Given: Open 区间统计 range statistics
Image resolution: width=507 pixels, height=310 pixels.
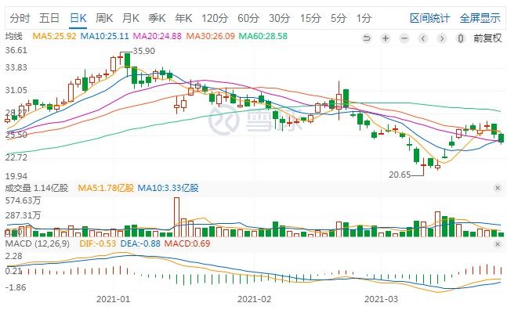Looking at the screenshot, I should click(429, 18).
